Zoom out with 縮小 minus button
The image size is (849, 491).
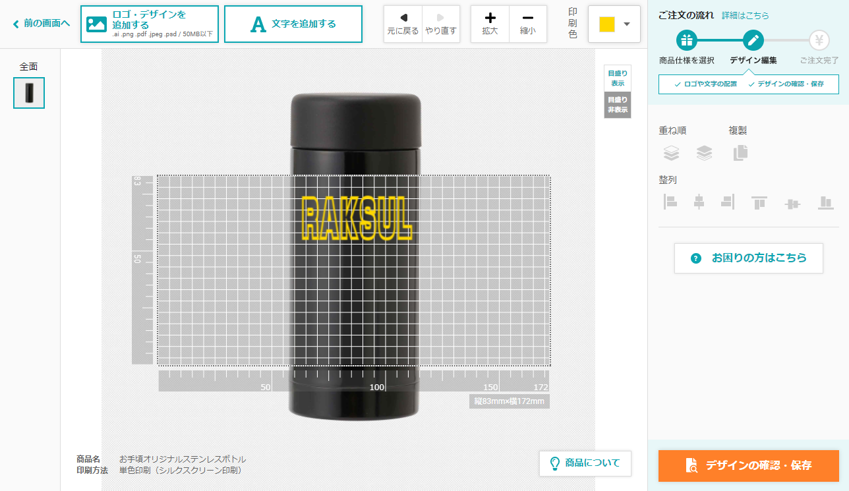528,24
